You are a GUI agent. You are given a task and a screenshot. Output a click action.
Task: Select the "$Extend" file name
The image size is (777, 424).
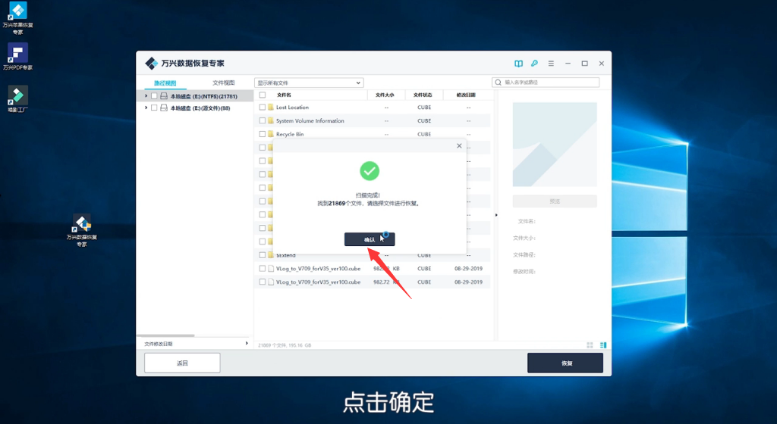[x=286, y=255]
